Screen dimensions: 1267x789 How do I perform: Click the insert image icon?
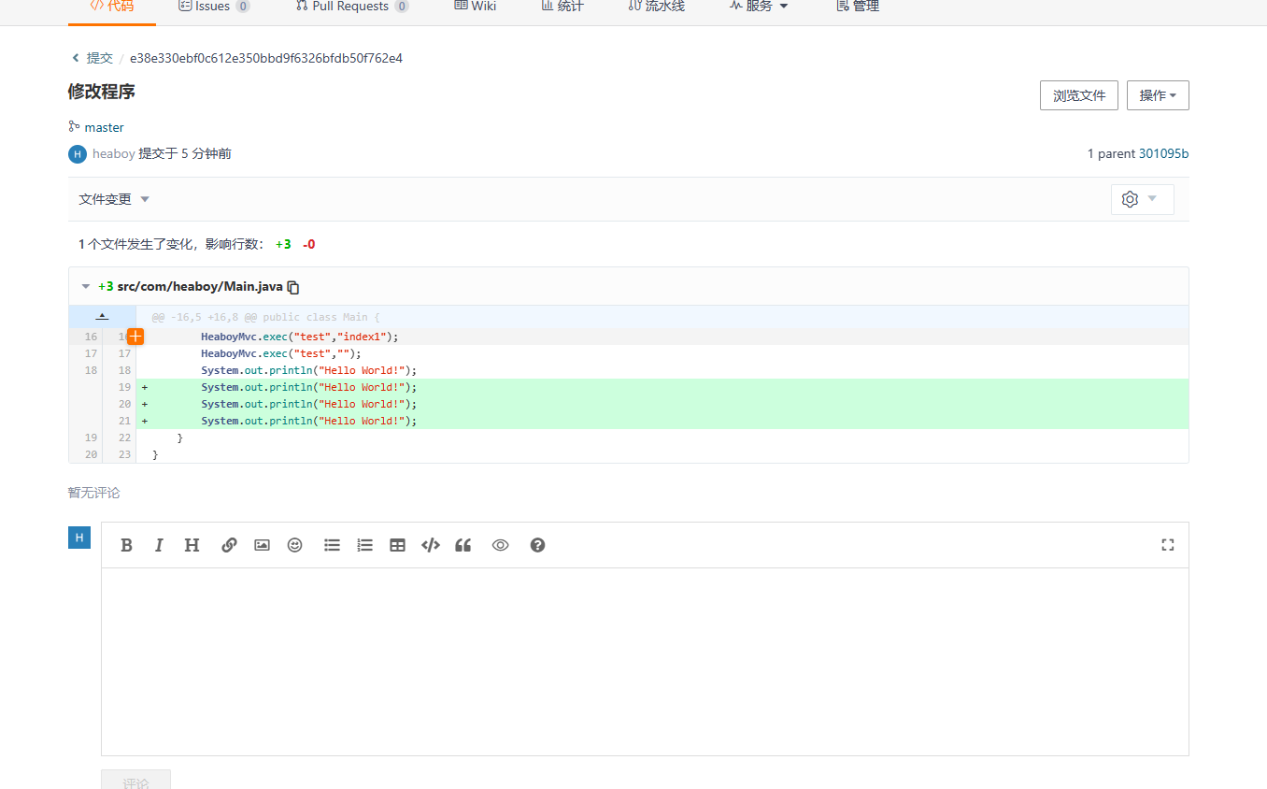point(262,545)
